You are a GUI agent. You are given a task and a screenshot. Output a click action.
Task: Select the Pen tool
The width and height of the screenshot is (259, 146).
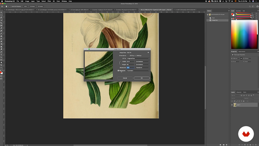click(x=1, y=52)
